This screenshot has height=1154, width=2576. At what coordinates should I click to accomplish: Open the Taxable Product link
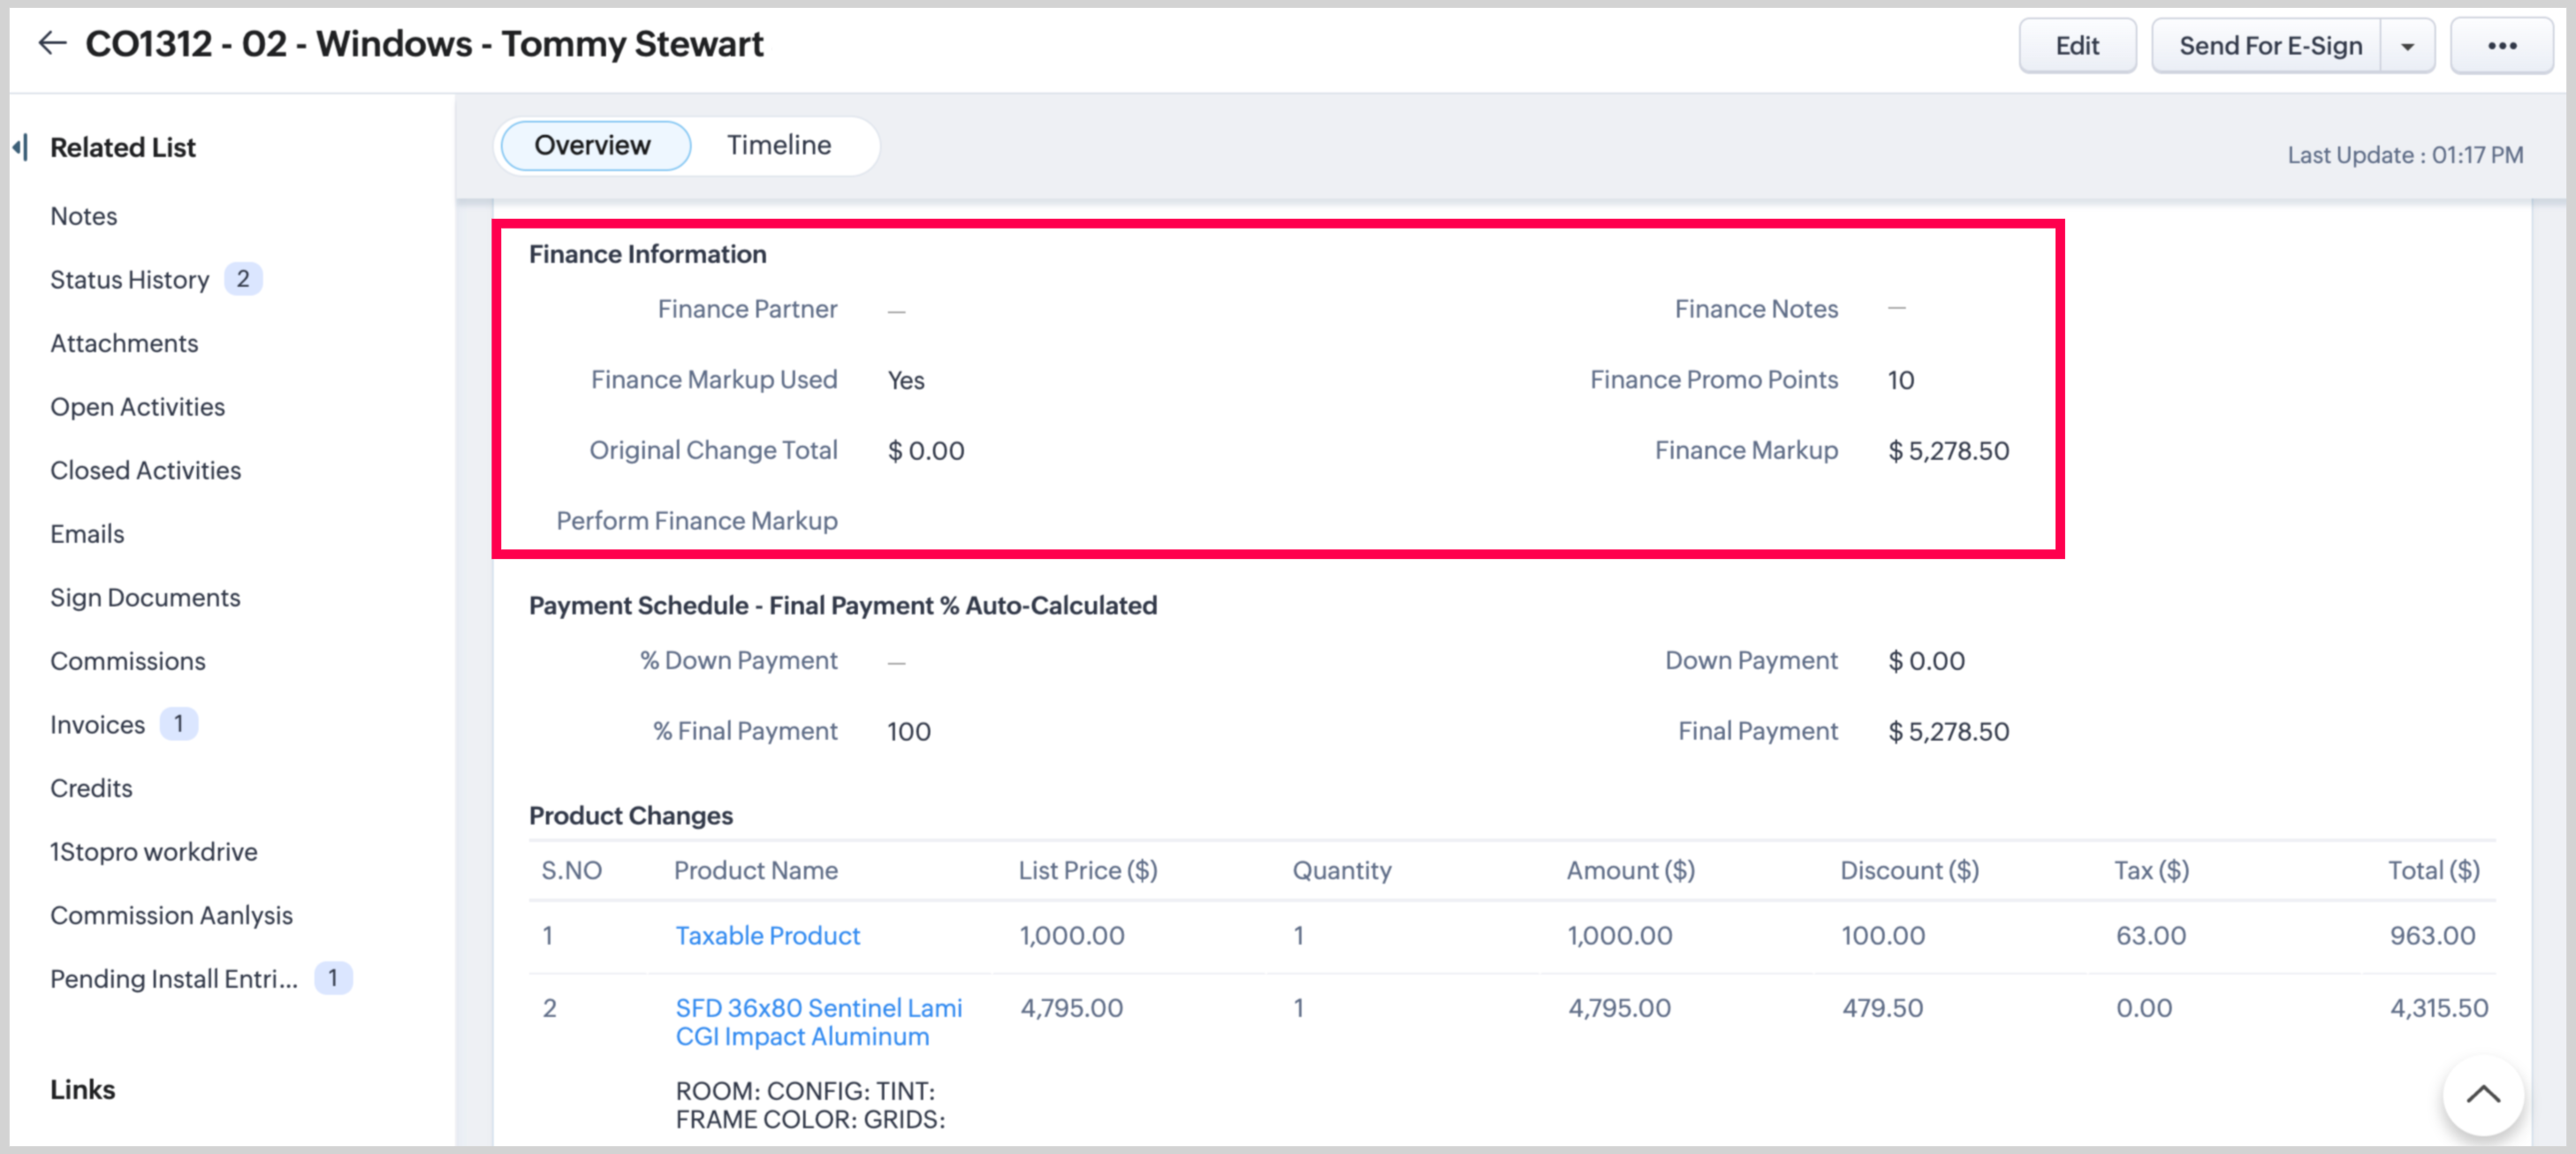tap(767, 935)
